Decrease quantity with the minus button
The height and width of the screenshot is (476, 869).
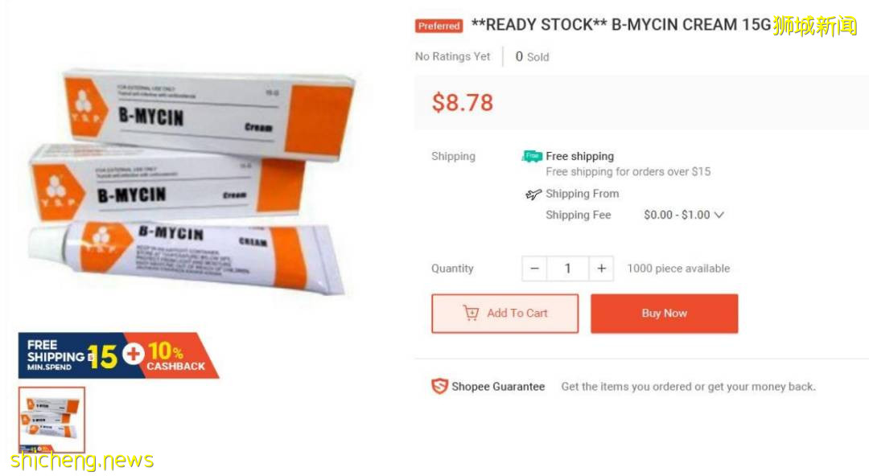tap(534, 269)
